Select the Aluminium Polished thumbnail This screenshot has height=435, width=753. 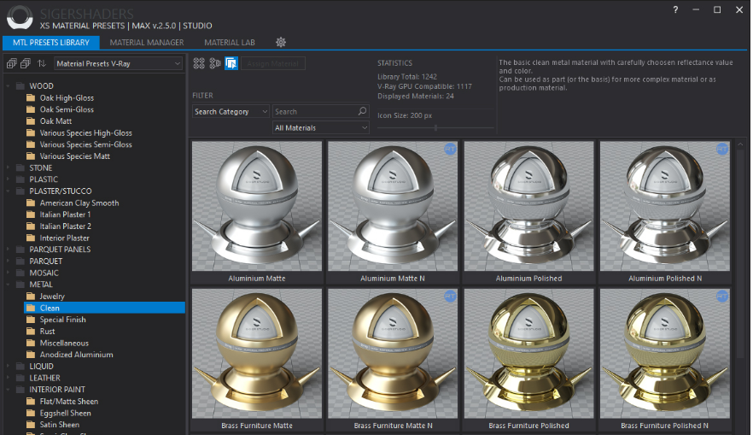(528, 206)
